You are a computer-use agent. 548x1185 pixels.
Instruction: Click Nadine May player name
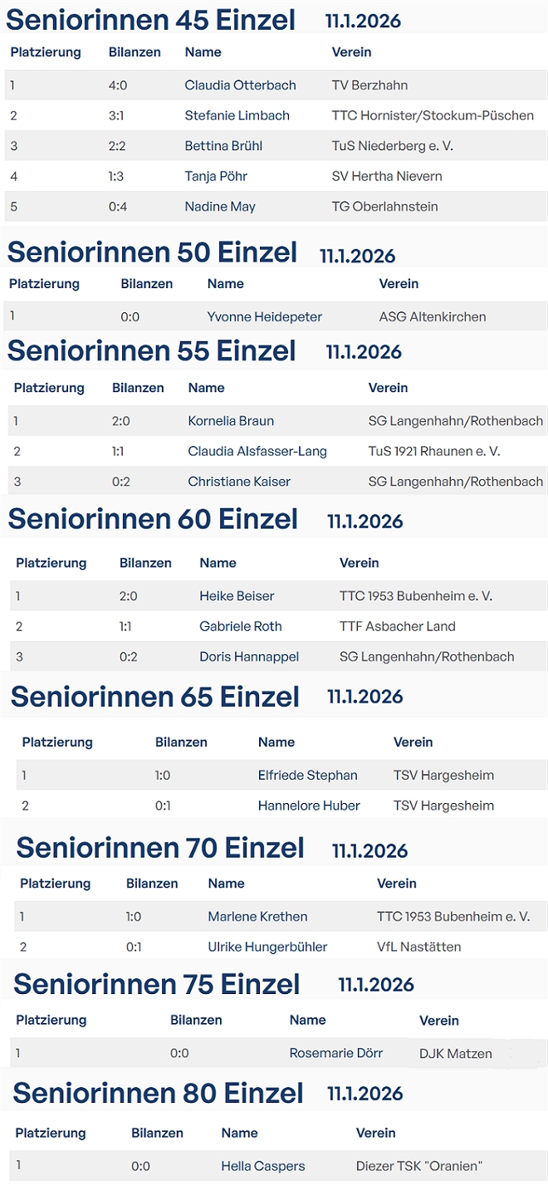click(x=220, y=207)
